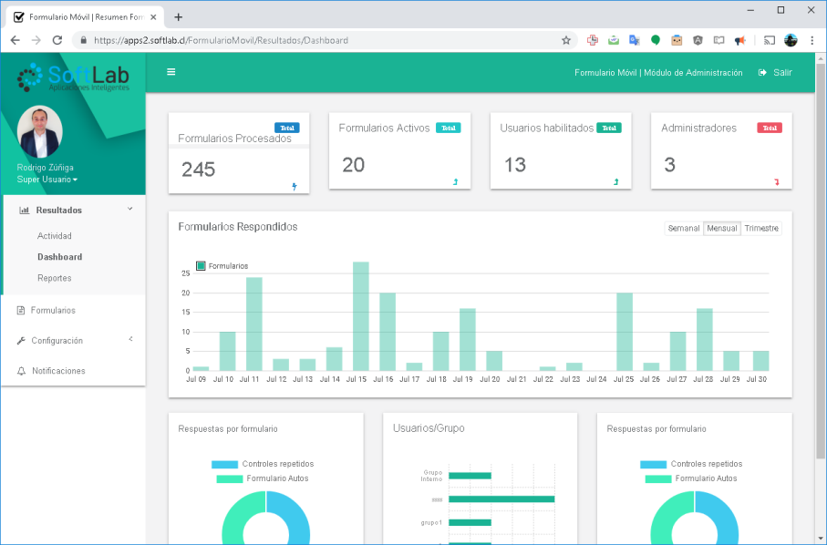827x545 pixels.
Task: Click the Formularios Respondidos heading
Action: pyautogui.click(x=238, y=227)
